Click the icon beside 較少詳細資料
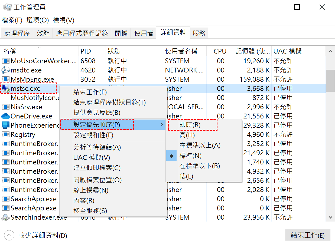 click(9, 235)
